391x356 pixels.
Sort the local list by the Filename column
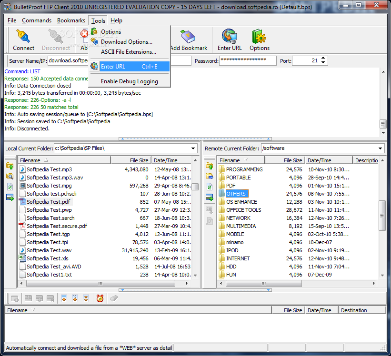click(64, 160)
